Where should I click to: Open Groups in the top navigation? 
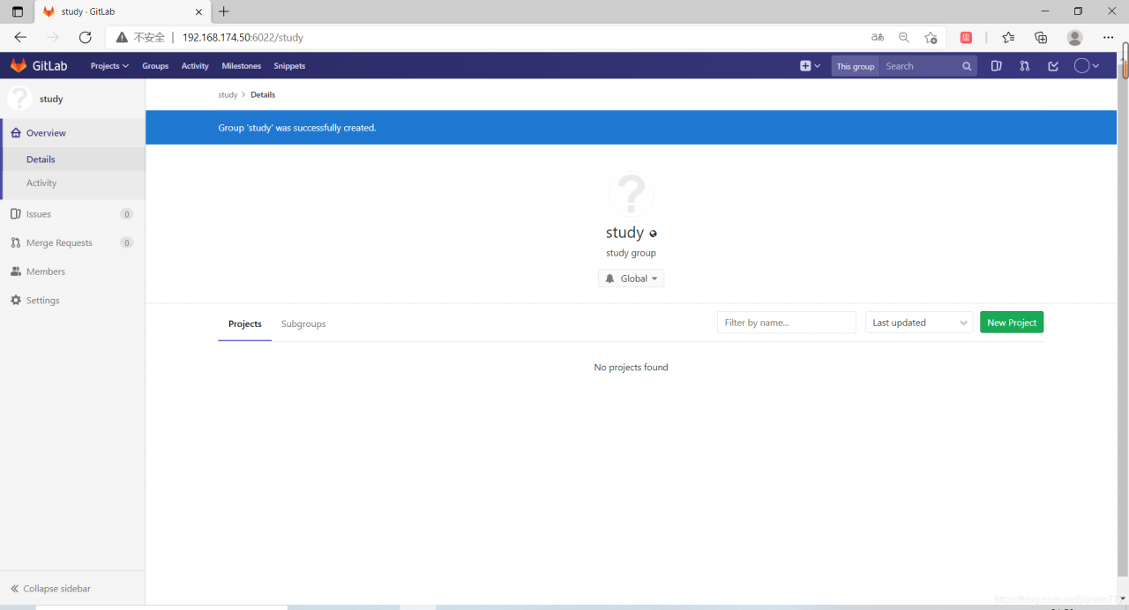(x=155, y=66)
